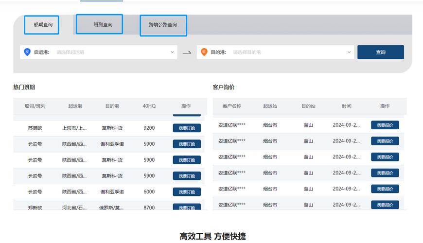Expand the 目的港 dropdown chevron
This screenshot has height=243, width=423.
[x=349, y=52]
